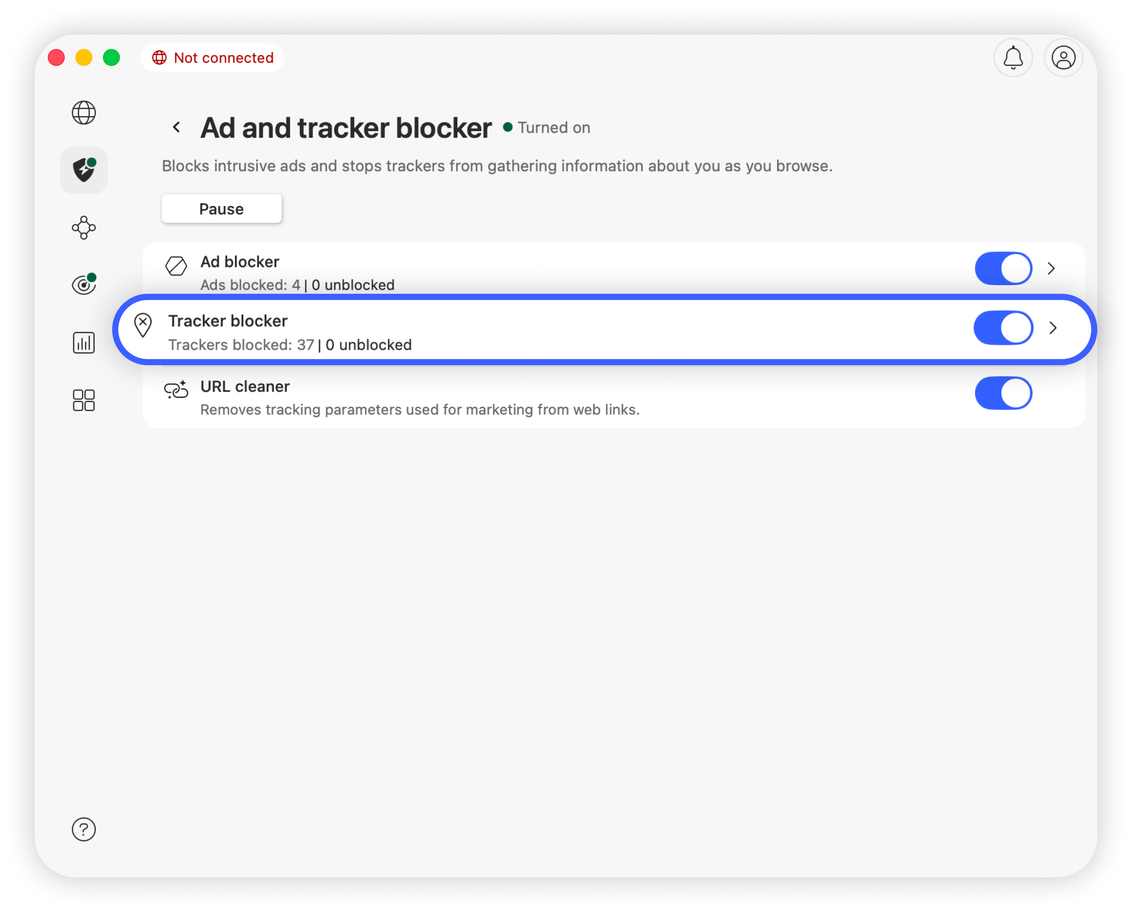The width and height of the screenshot is (1132, 912).
Task: Open the grid apps sidebar icon
Action: [x=84, y=400]
